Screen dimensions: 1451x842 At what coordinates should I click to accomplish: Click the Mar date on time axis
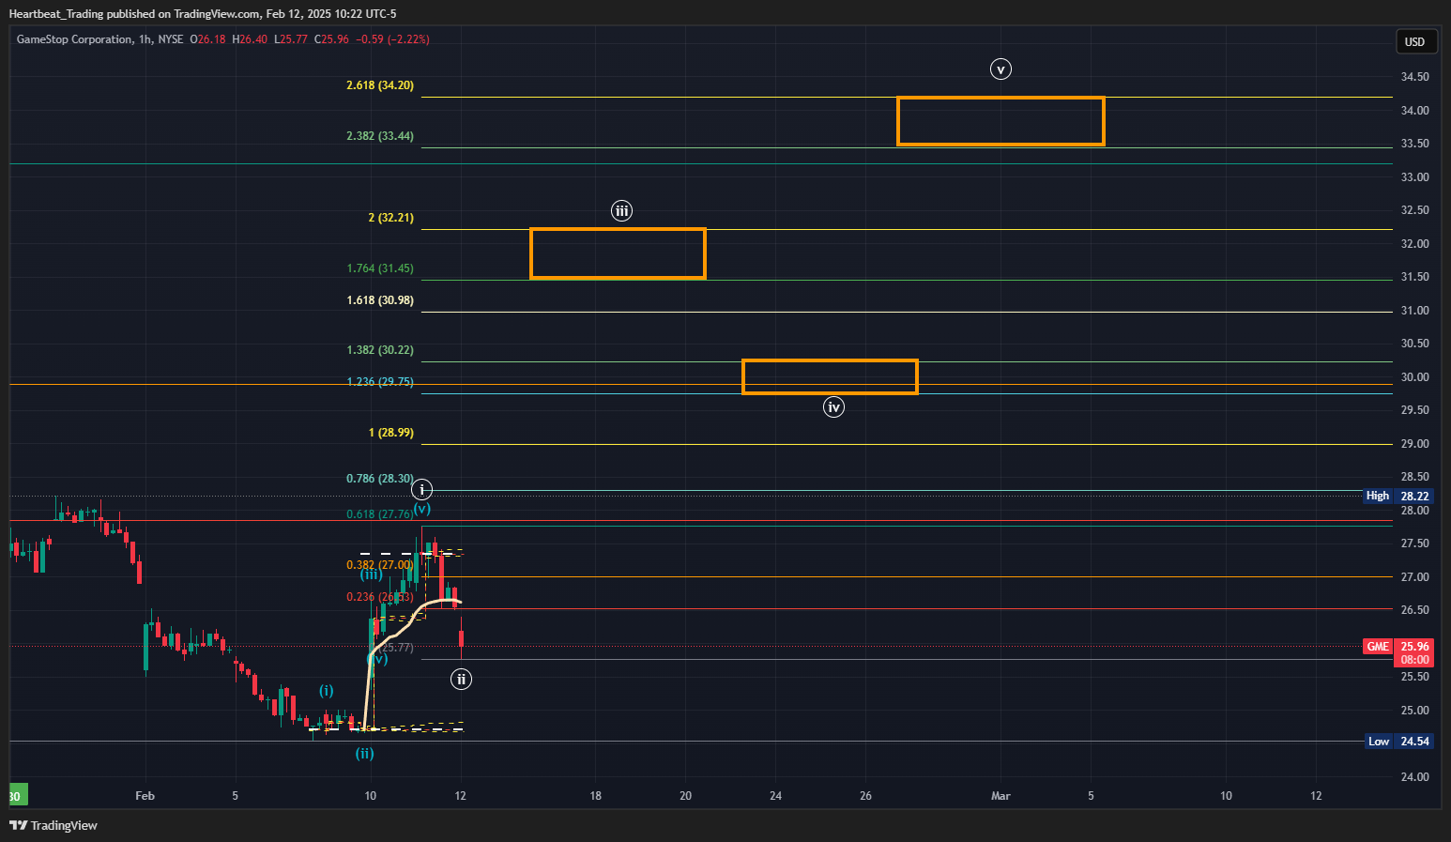(1000, 796)
